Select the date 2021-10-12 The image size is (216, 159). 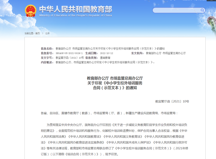click(x=106, y=53)
